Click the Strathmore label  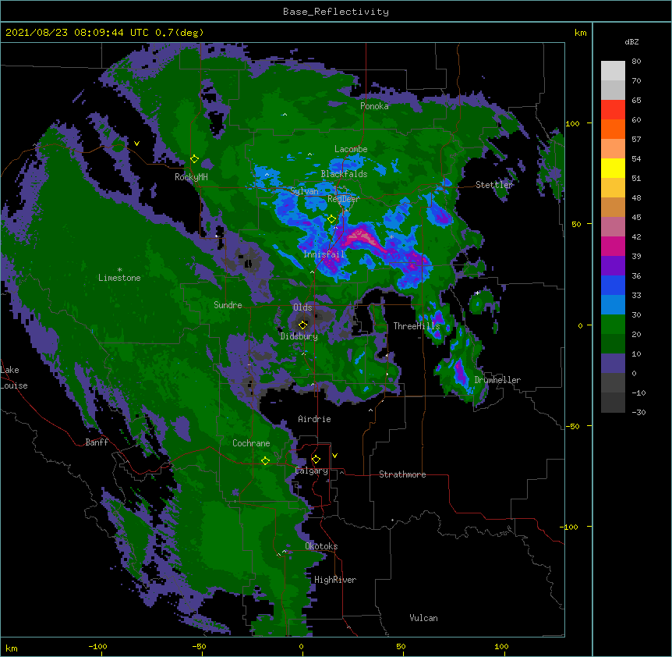click(x=402, y=474)
